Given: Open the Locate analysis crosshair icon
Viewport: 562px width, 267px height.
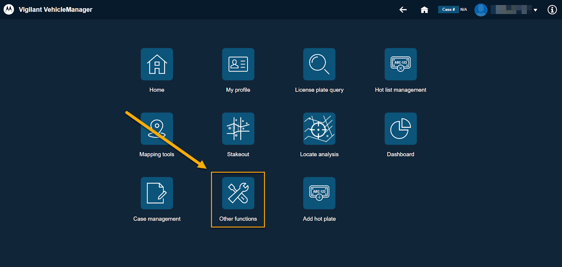Looking at the screenshot, I should tap(319, 128).
